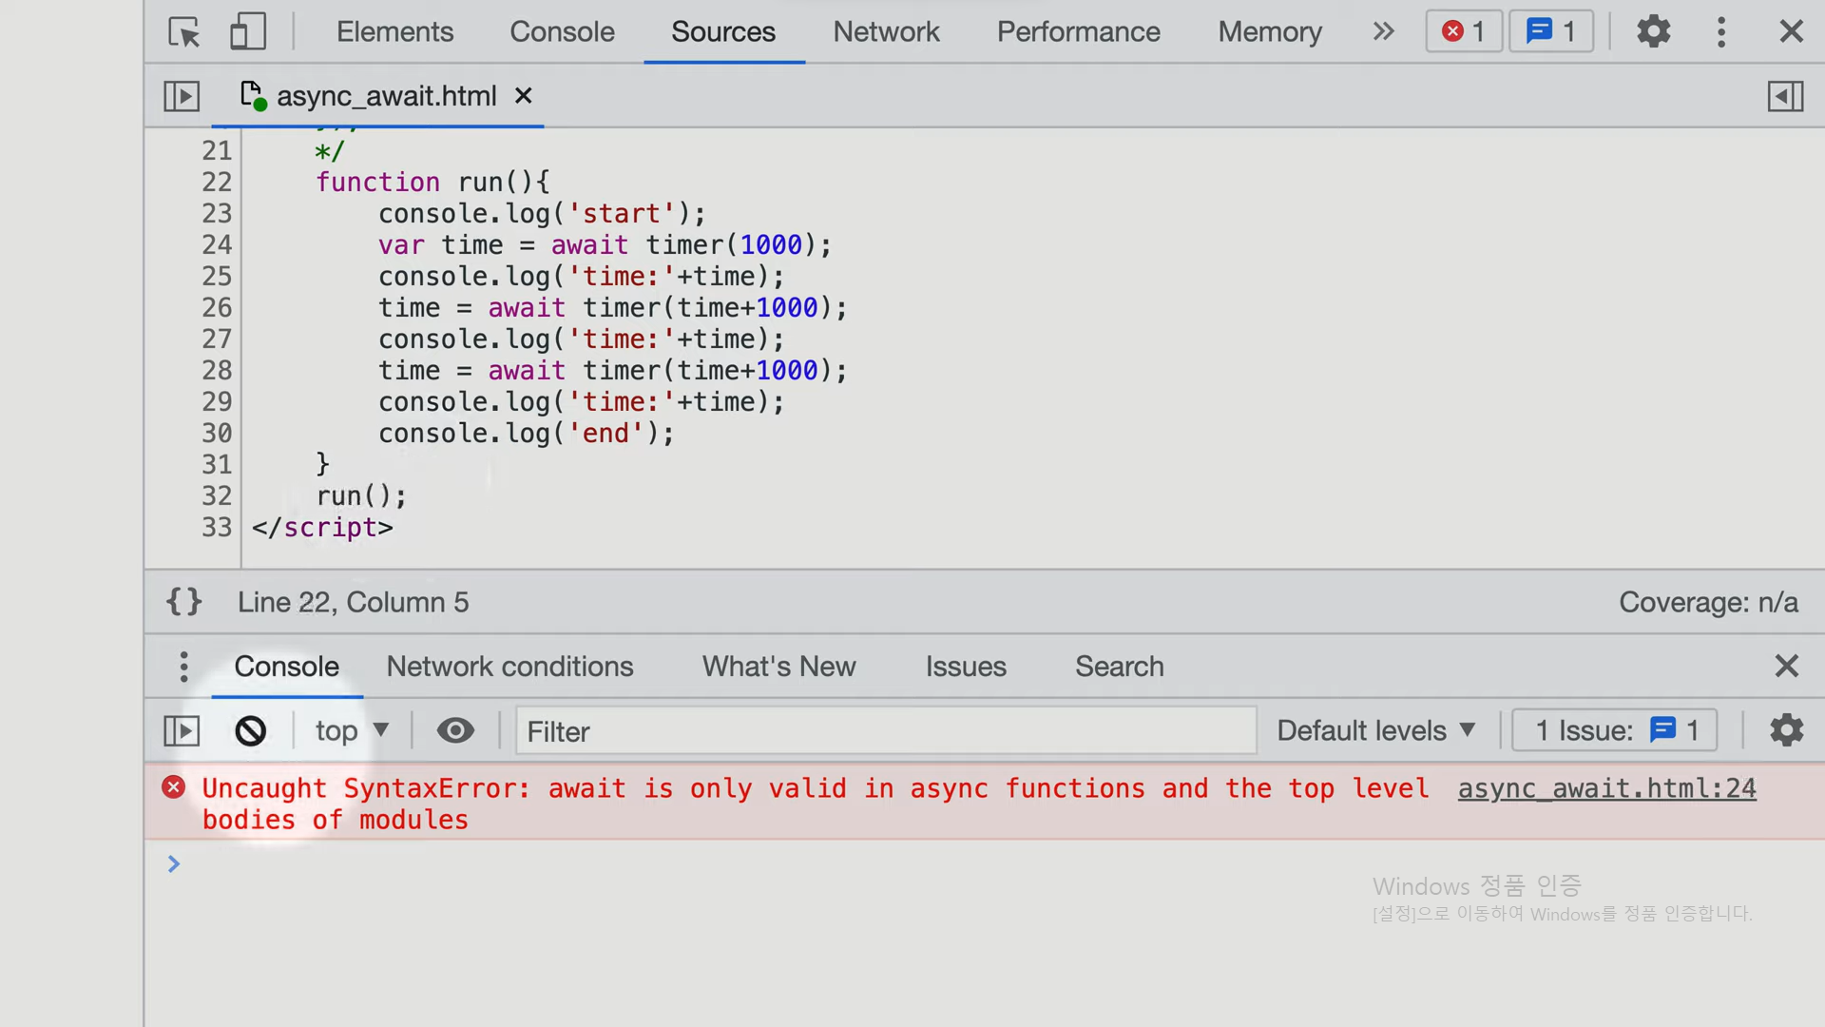Viewport: 1825px width, 1027px height.
Task: Activate the inspect element picker icon
Action: 184,31
